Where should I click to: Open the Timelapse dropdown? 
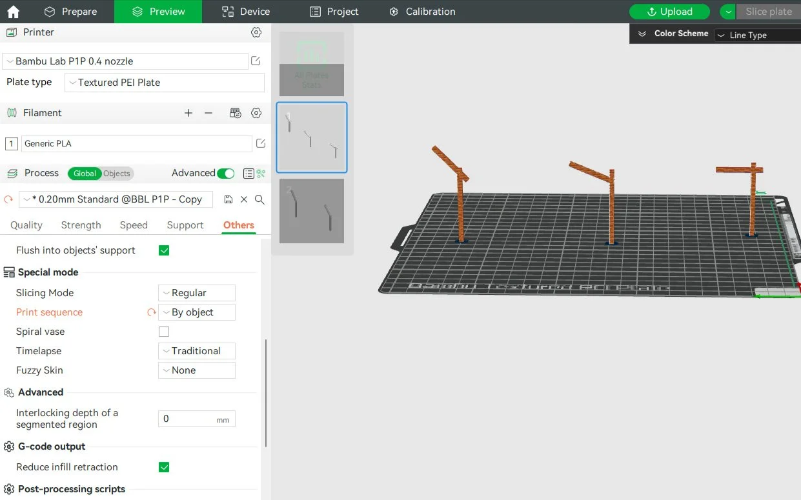pos(197,351)
